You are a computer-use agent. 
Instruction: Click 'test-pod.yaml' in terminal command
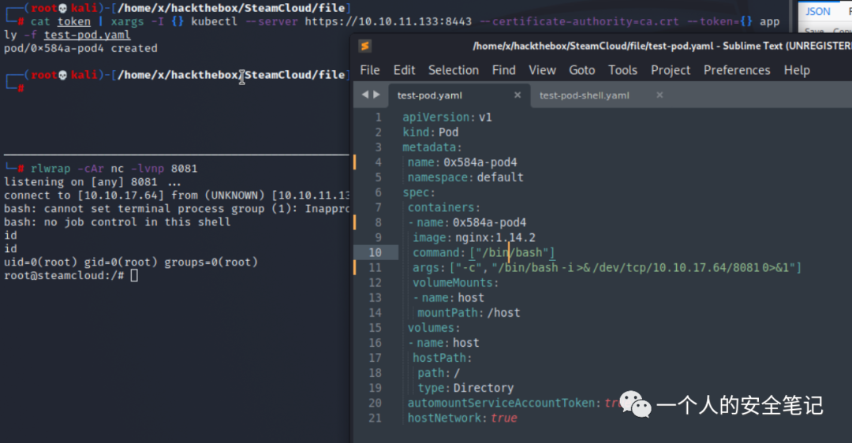(x=87, y=35)
